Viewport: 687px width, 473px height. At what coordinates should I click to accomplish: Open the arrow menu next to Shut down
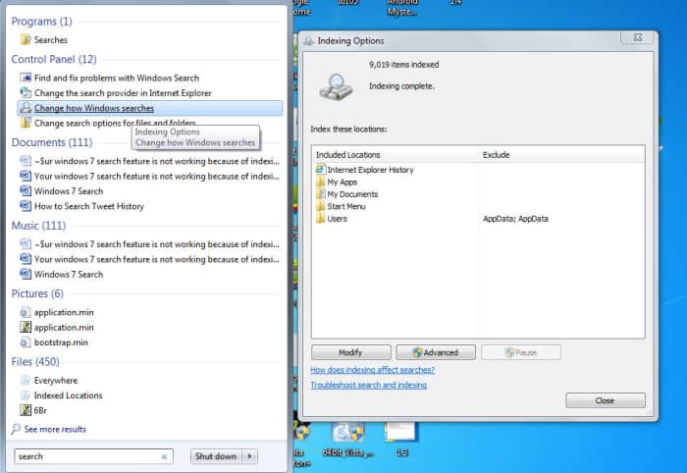(x=249, y=456)
